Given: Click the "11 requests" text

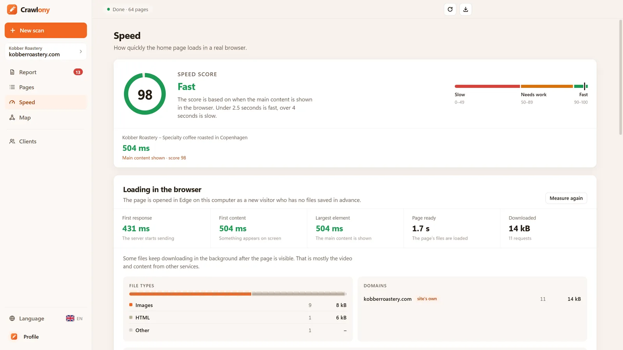Looking at the screenshot, I should point(520,238).
